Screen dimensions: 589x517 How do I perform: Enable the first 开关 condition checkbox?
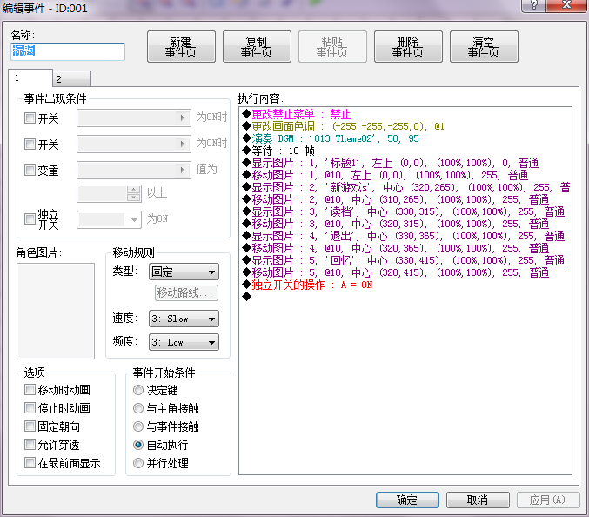(x=30, y=118)
